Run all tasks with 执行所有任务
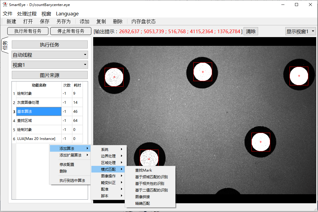The image size is (318, 212). (28, 31)
